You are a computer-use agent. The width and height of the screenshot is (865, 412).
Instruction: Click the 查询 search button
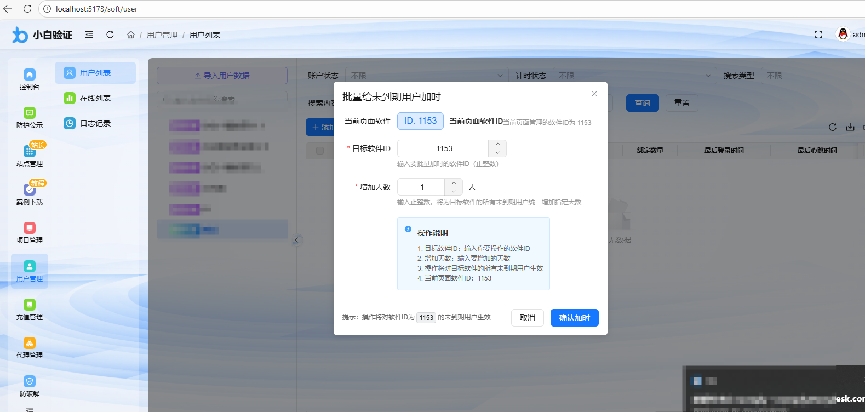pyautogui.click(x=643, y=103)
